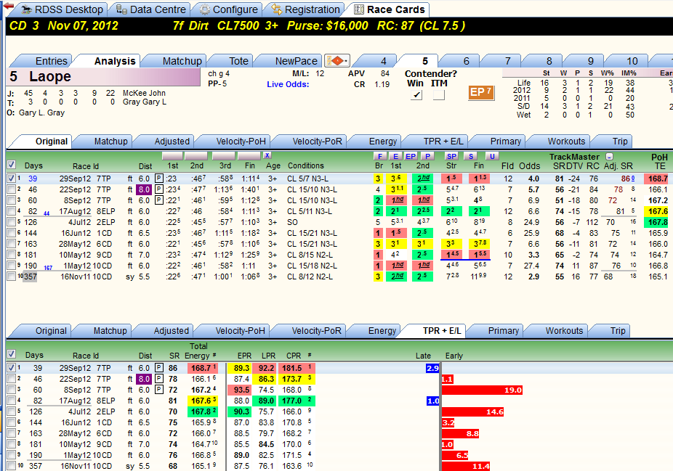Check lower row 5 box for 4Jul12 race

(x=12, y=411)
